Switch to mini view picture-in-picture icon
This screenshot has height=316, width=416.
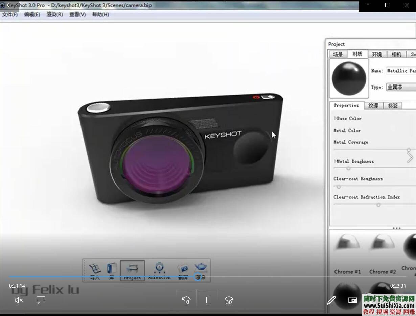[x=352, y=300]
